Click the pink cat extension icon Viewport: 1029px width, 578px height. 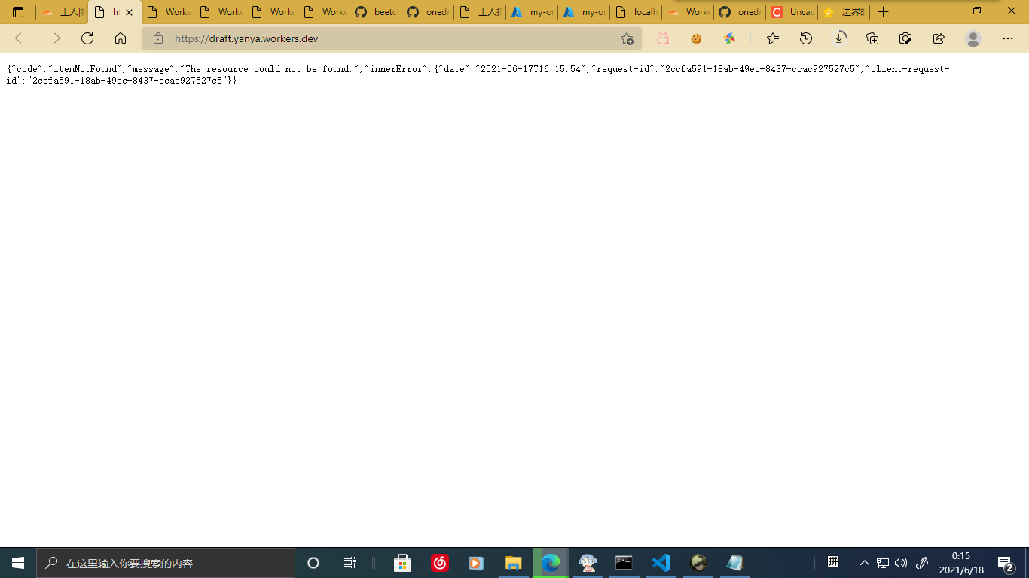coord(662,38)
